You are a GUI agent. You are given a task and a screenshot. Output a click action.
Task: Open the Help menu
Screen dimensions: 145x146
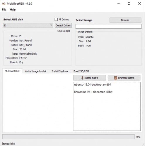coord(13,10)
